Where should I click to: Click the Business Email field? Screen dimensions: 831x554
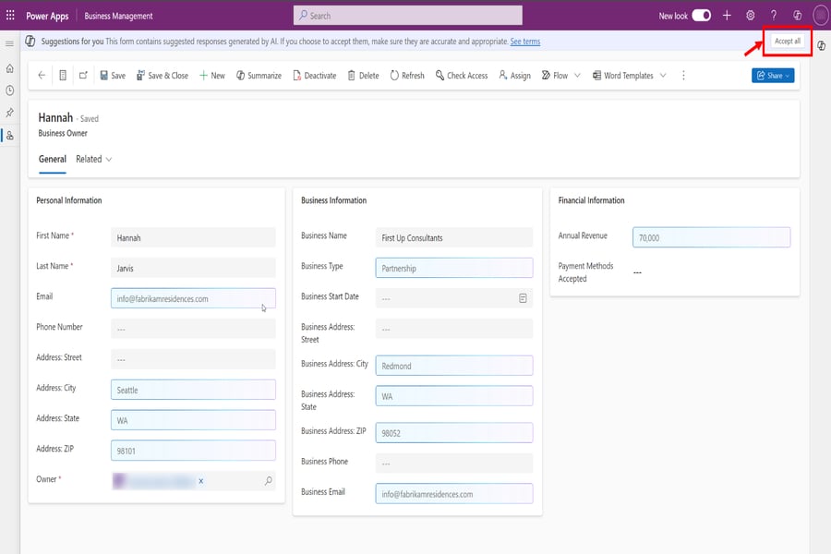point(453,494)
